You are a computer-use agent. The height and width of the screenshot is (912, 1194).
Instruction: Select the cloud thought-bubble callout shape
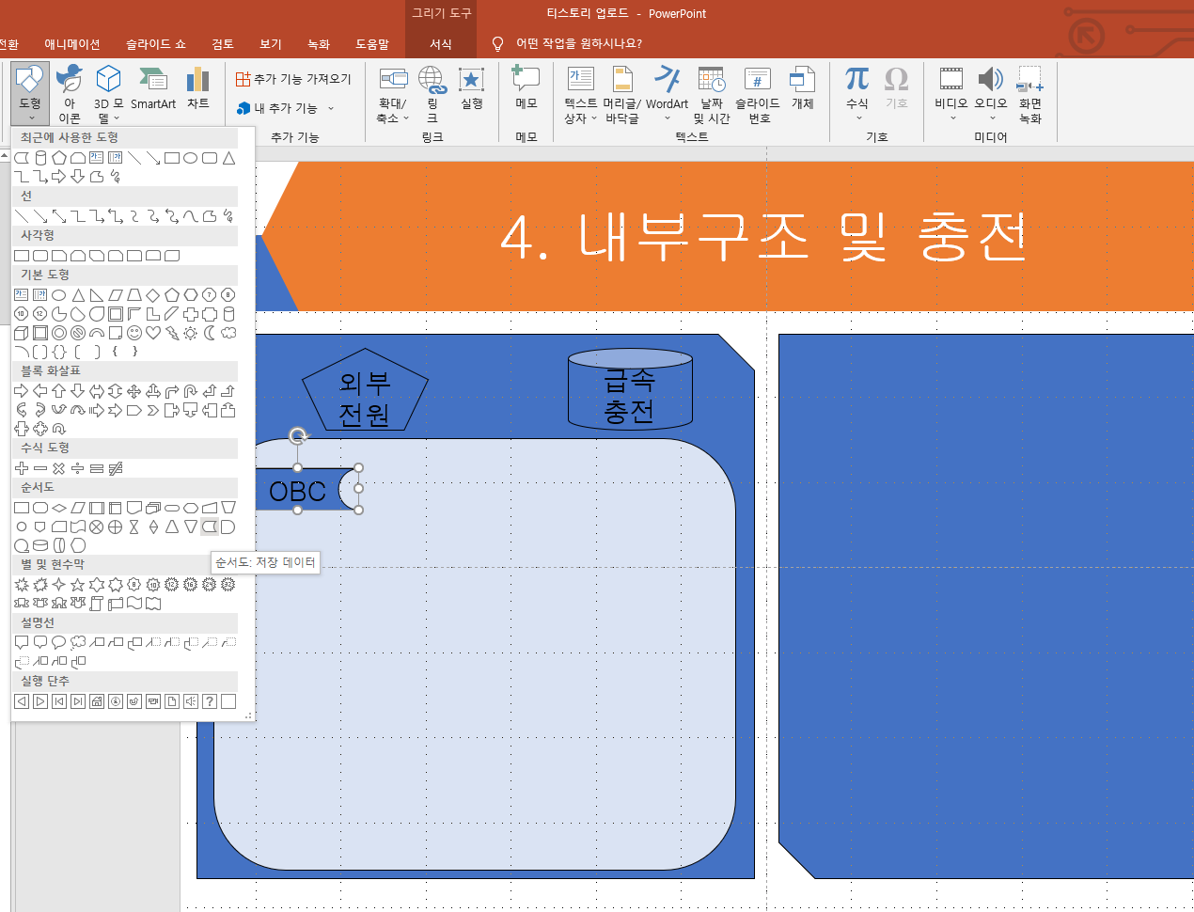click(78, 643)
